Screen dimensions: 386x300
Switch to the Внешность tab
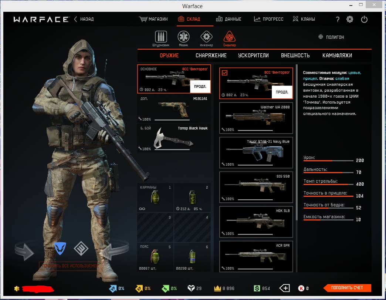295,55
